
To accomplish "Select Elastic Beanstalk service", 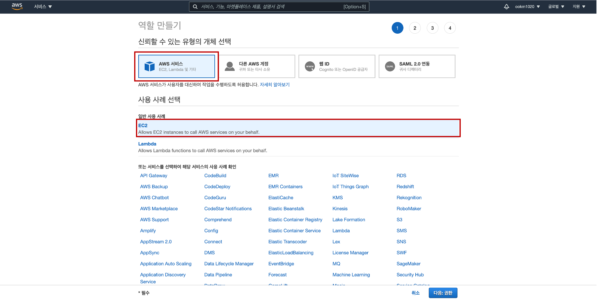I will coord(286,209).
